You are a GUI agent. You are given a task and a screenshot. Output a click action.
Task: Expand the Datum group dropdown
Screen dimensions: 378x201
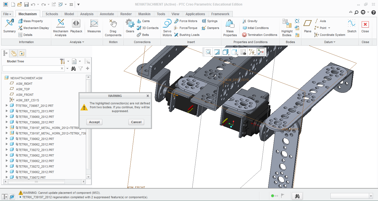[x=330, y=42]
